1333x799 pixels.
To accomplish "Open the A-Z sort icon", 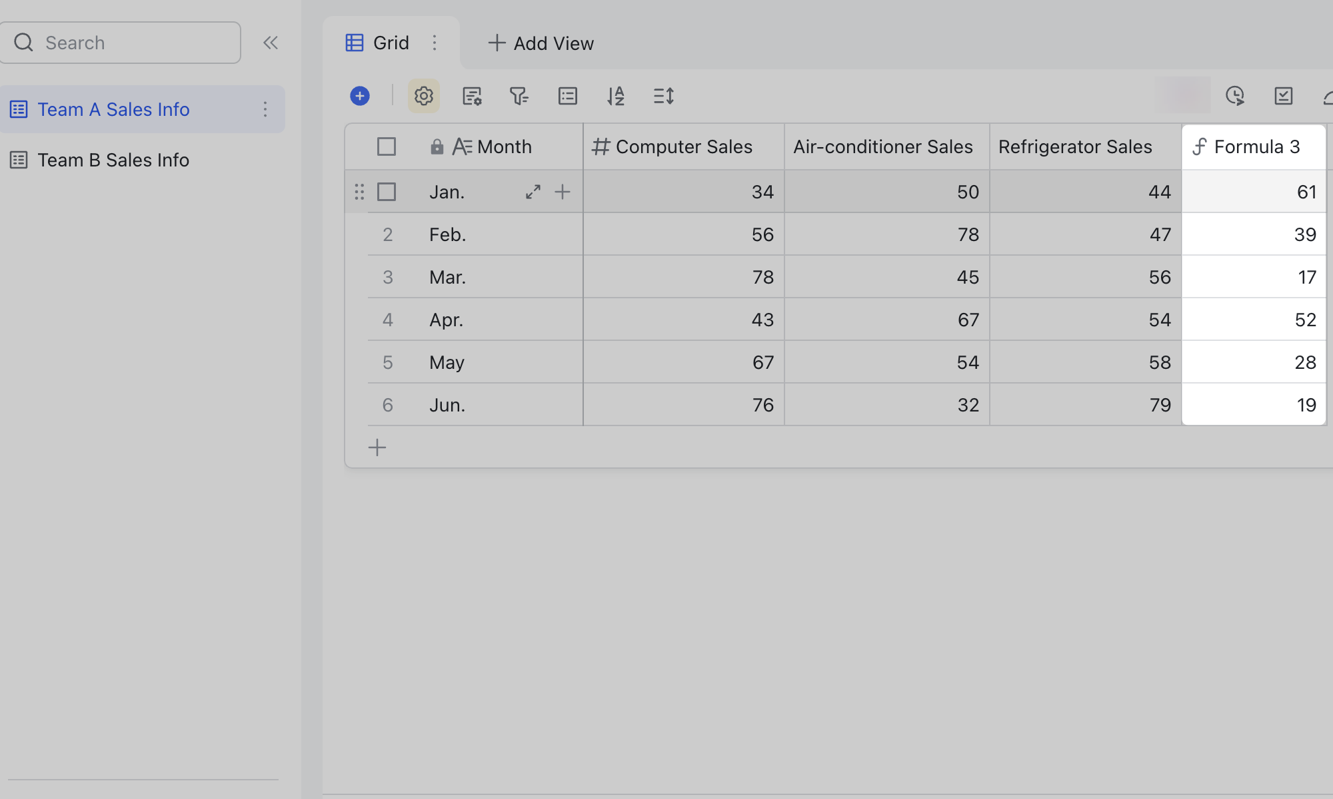I will tap(616, 96).
